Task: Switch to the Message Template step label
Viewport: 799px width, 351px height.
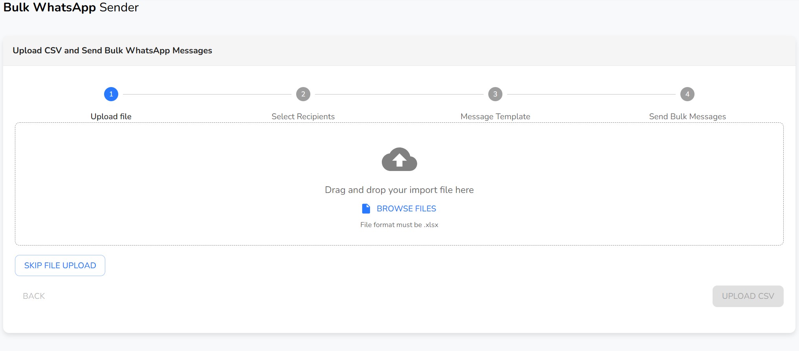Action: [x=495, y=116]
